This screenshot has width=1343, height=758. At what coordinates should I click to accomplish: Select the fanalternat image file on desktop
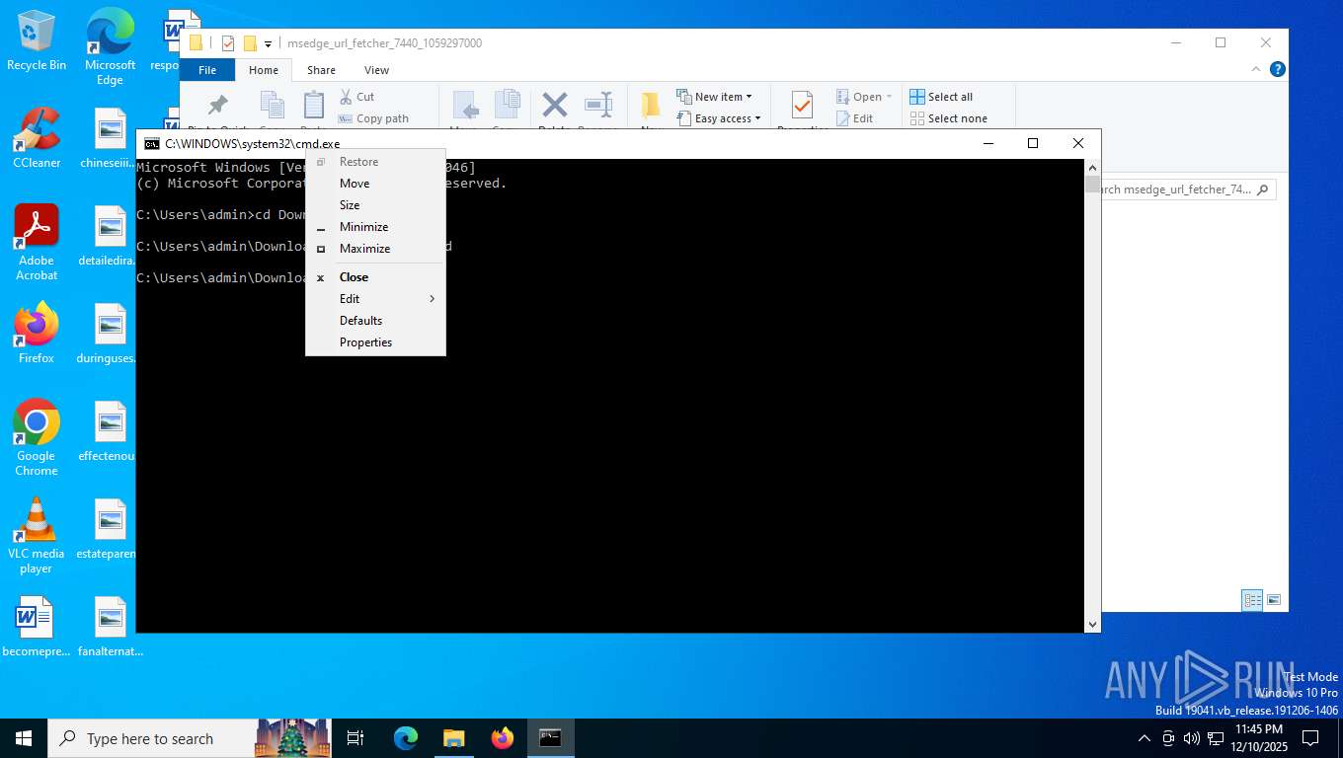tap(110, 627)
